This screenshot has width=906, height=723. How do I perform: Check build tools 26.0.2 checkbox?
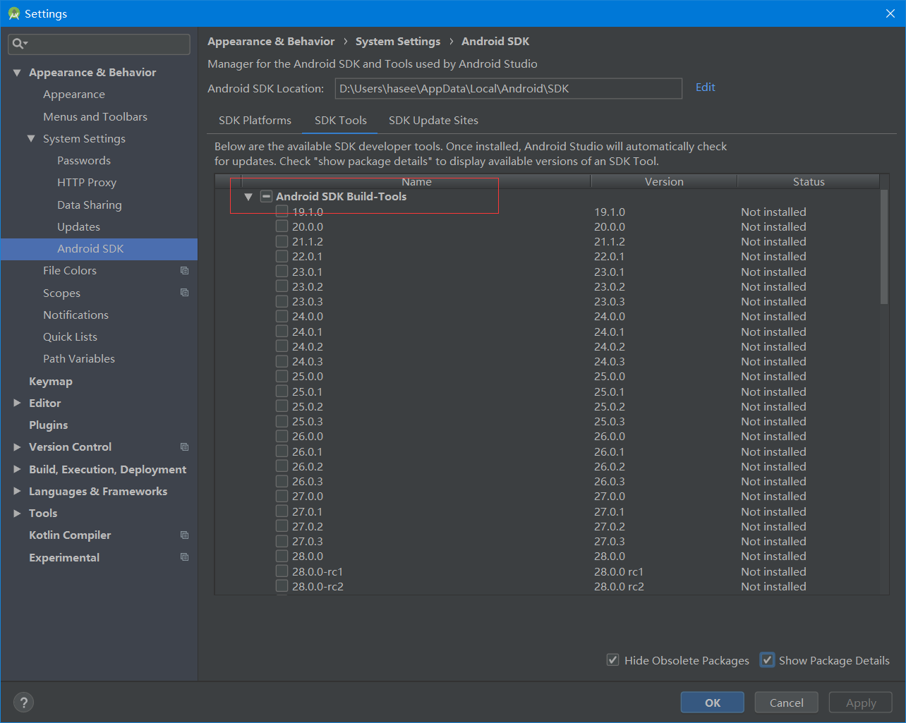click(282, 466)
